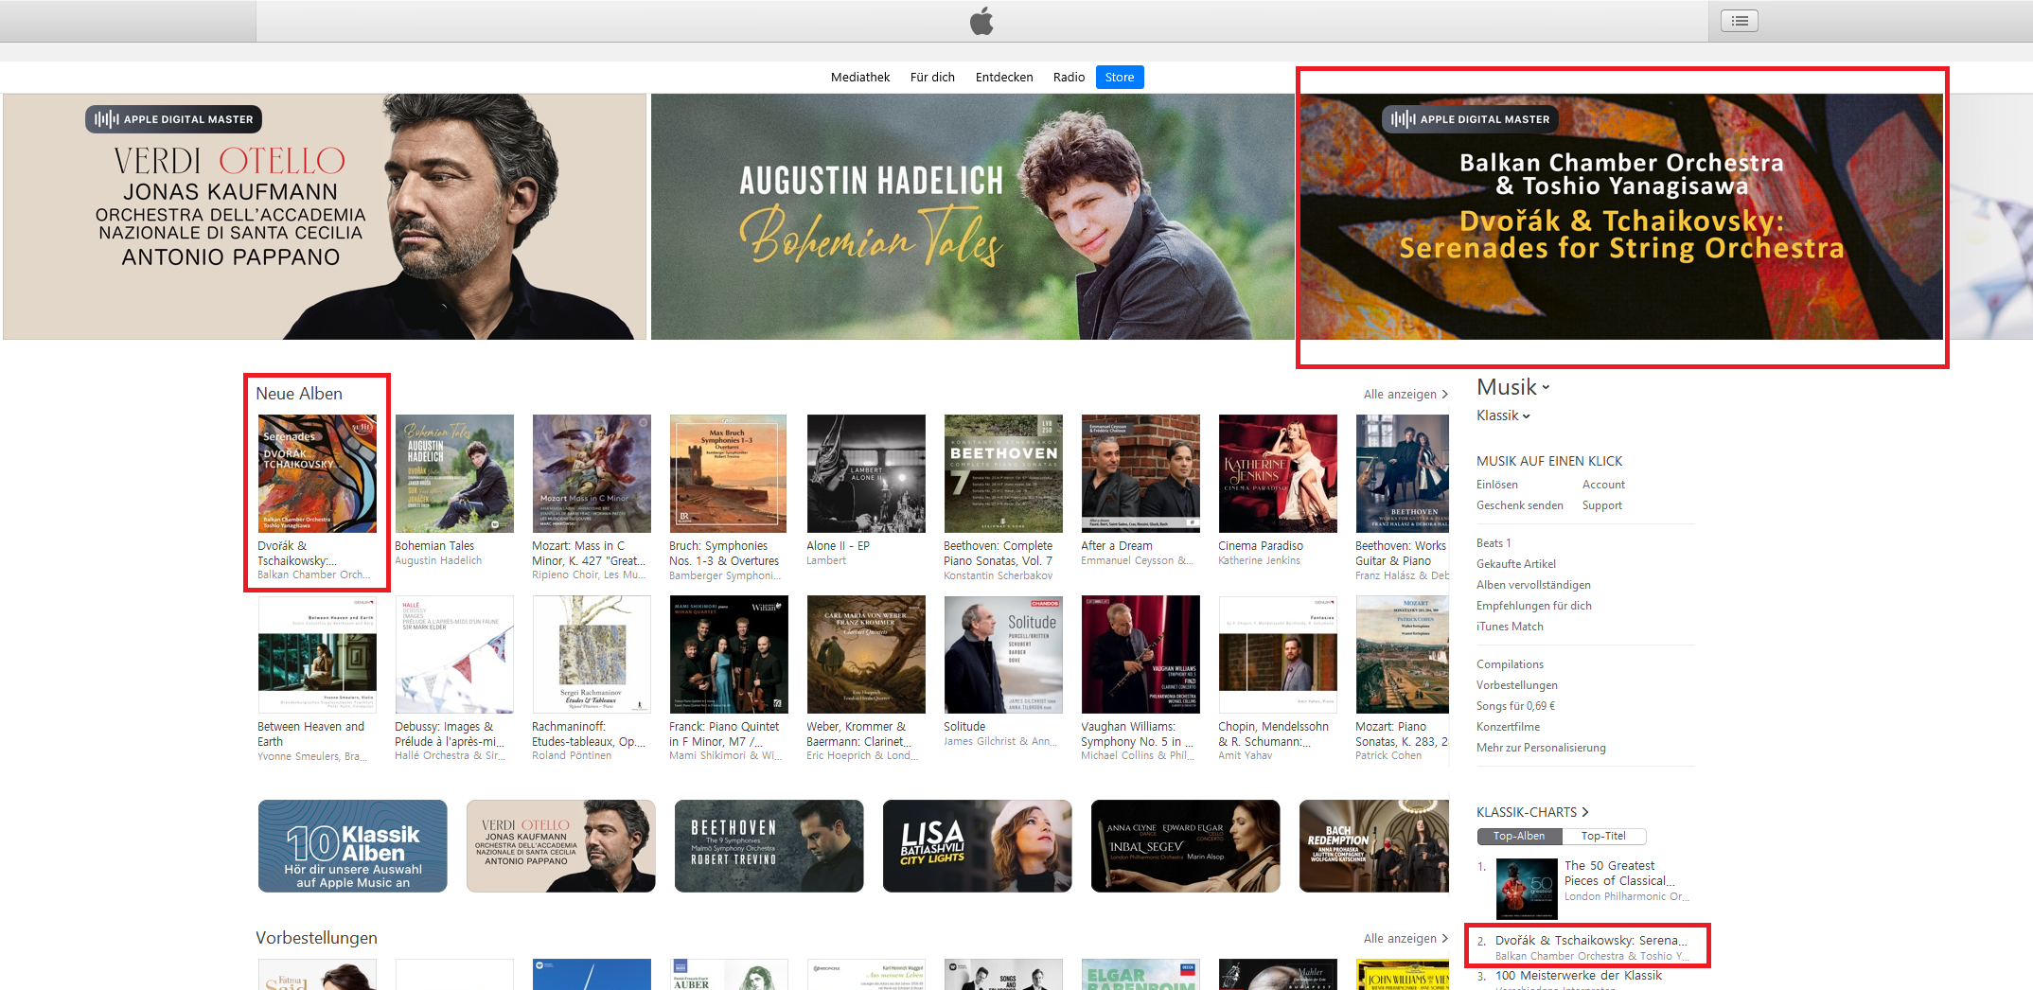The width and height of the screenshot is (2033, 990).
Task: Select the Beethoven Complete Piano Sonatas cover
Action: (1003, 473)
